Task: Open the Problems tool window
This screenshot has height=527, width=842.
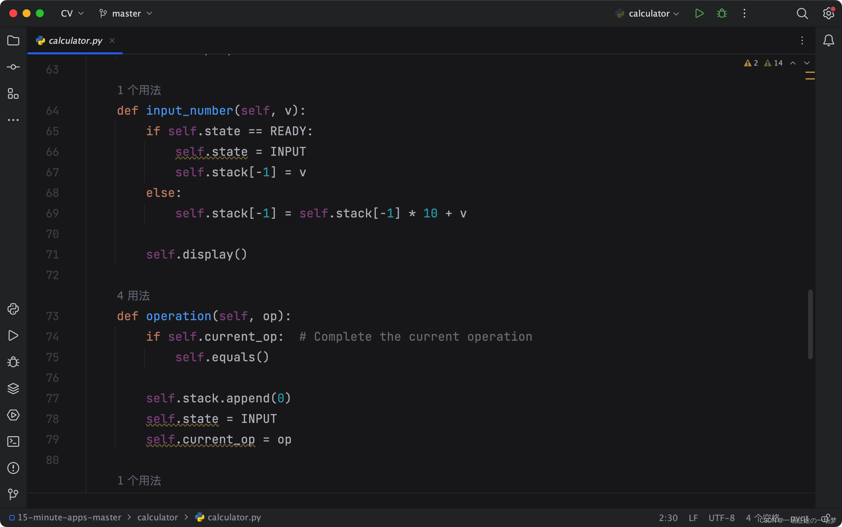Action: pyautogui.click(x=13, y=468)
